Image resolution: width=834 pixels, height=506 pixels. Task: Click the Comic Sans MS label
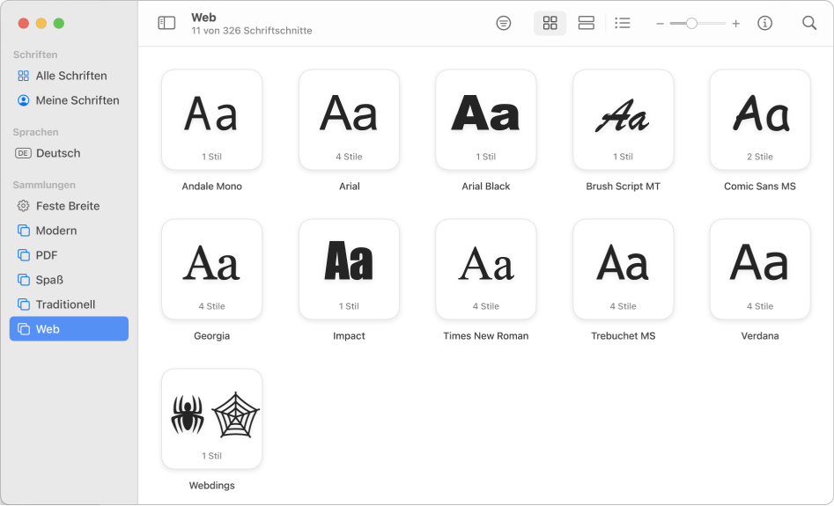(759, 186)
